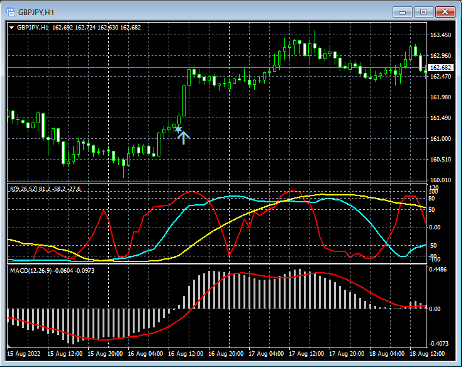The height and width of the screenshot is (367, 463).
Task: Click the 161.000 price scale label
Action: [440, 139]
